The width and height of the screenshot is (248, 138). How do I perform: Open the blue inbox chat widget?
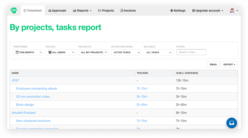pos(232,123)
